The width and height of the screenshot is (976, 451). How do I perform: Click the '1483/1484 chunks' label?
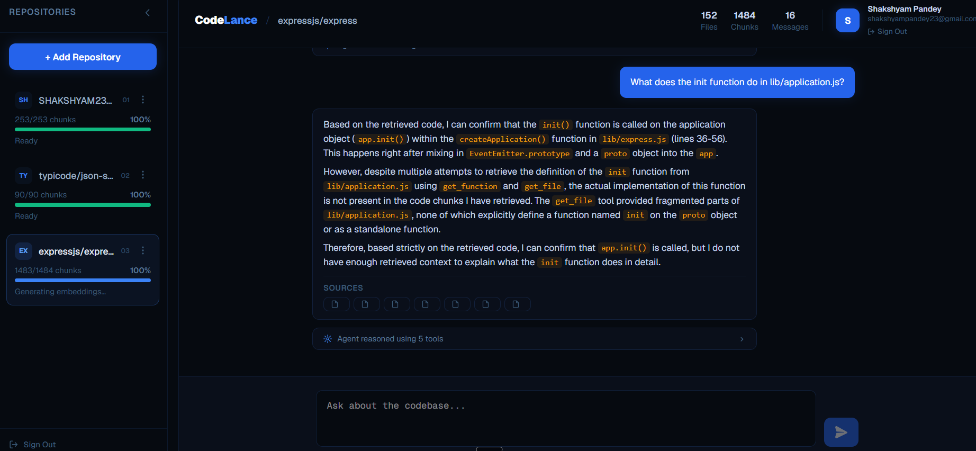48,270
